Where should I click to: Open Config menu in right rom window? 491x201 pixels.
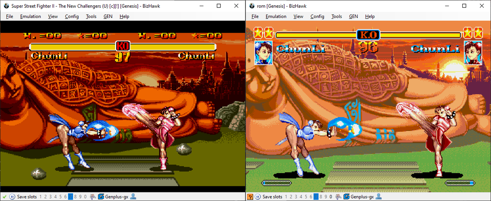[x=318, y=16]
